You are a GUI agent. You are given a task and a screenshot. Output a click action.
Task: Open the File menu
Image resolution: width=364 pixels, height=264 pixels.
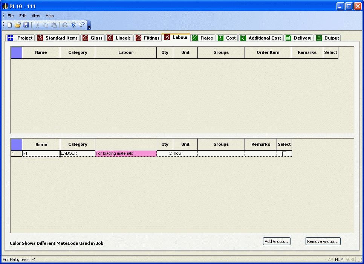(x=11, y=16)
